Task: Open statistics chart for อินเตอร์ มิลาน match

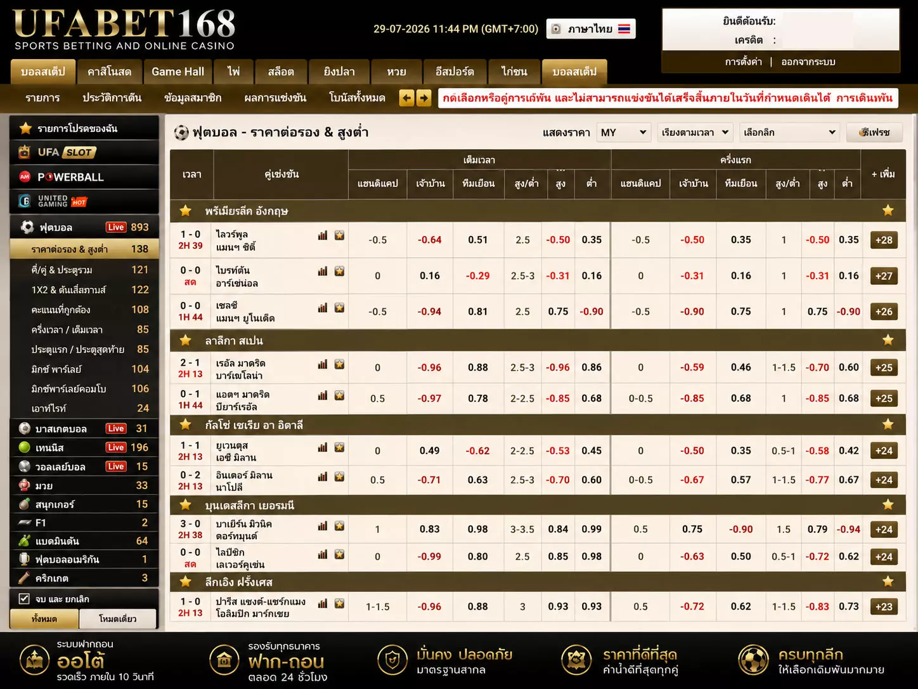Action: (x=323, y=476)
